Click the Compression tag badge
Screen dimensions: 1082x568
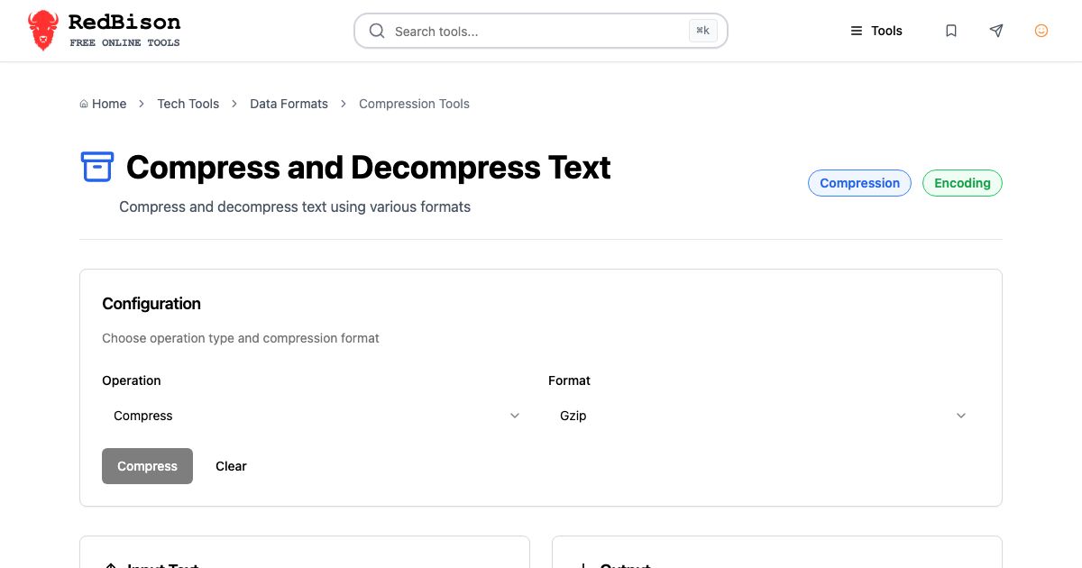[859, 183]
